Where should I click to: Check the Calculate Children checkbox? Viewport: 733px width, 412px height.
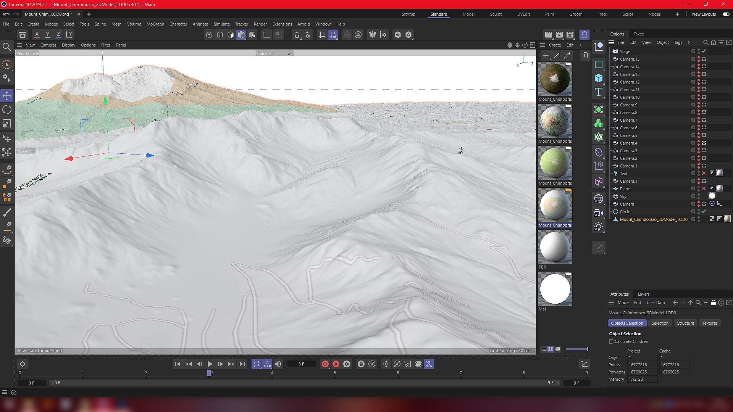point(611,341)
